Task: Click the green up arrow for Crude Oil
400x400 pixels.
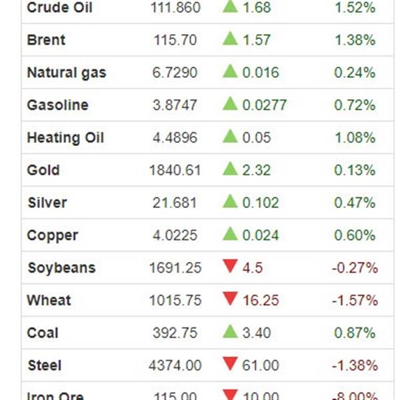Action: click(x=230, y=7)
